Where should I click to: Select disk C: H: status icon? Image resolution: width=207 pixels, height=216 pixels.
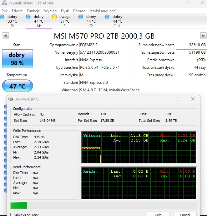click(107, 17)
